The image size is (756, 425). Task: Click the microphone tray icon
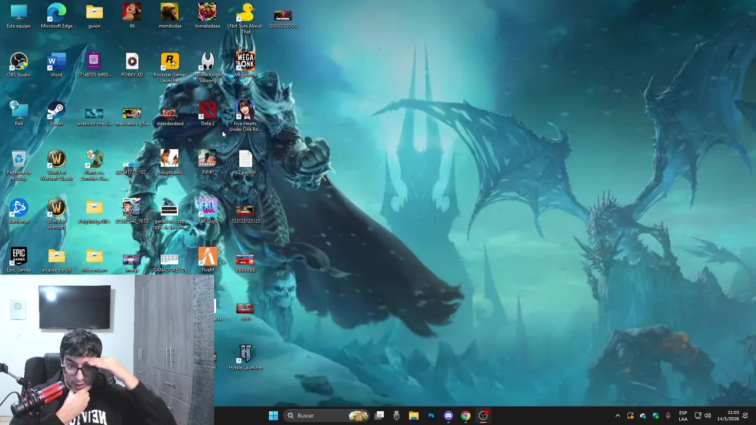pos(668,416)
